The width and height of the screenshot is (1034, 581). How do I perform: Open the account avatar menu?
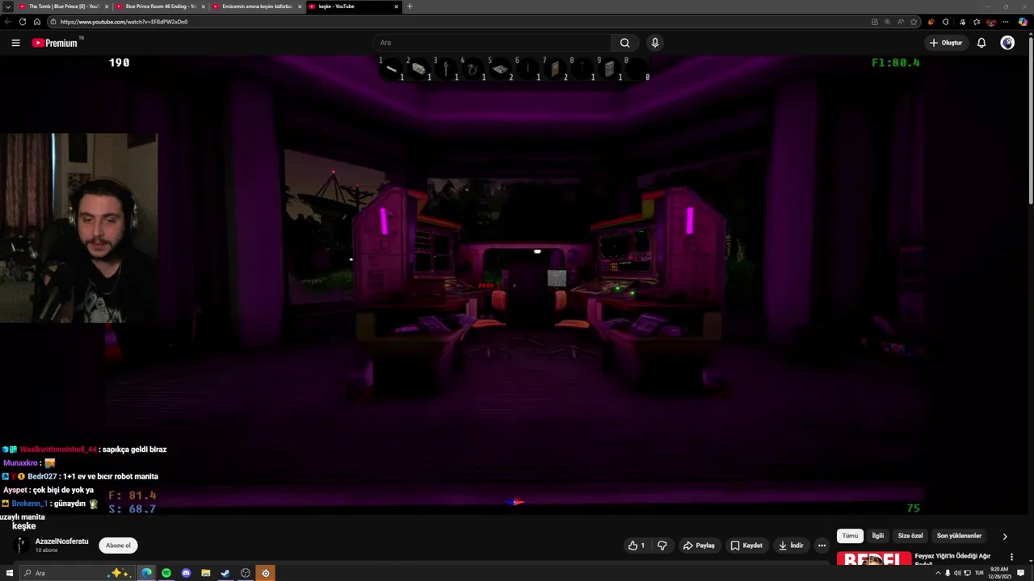tap(1007, 43)
